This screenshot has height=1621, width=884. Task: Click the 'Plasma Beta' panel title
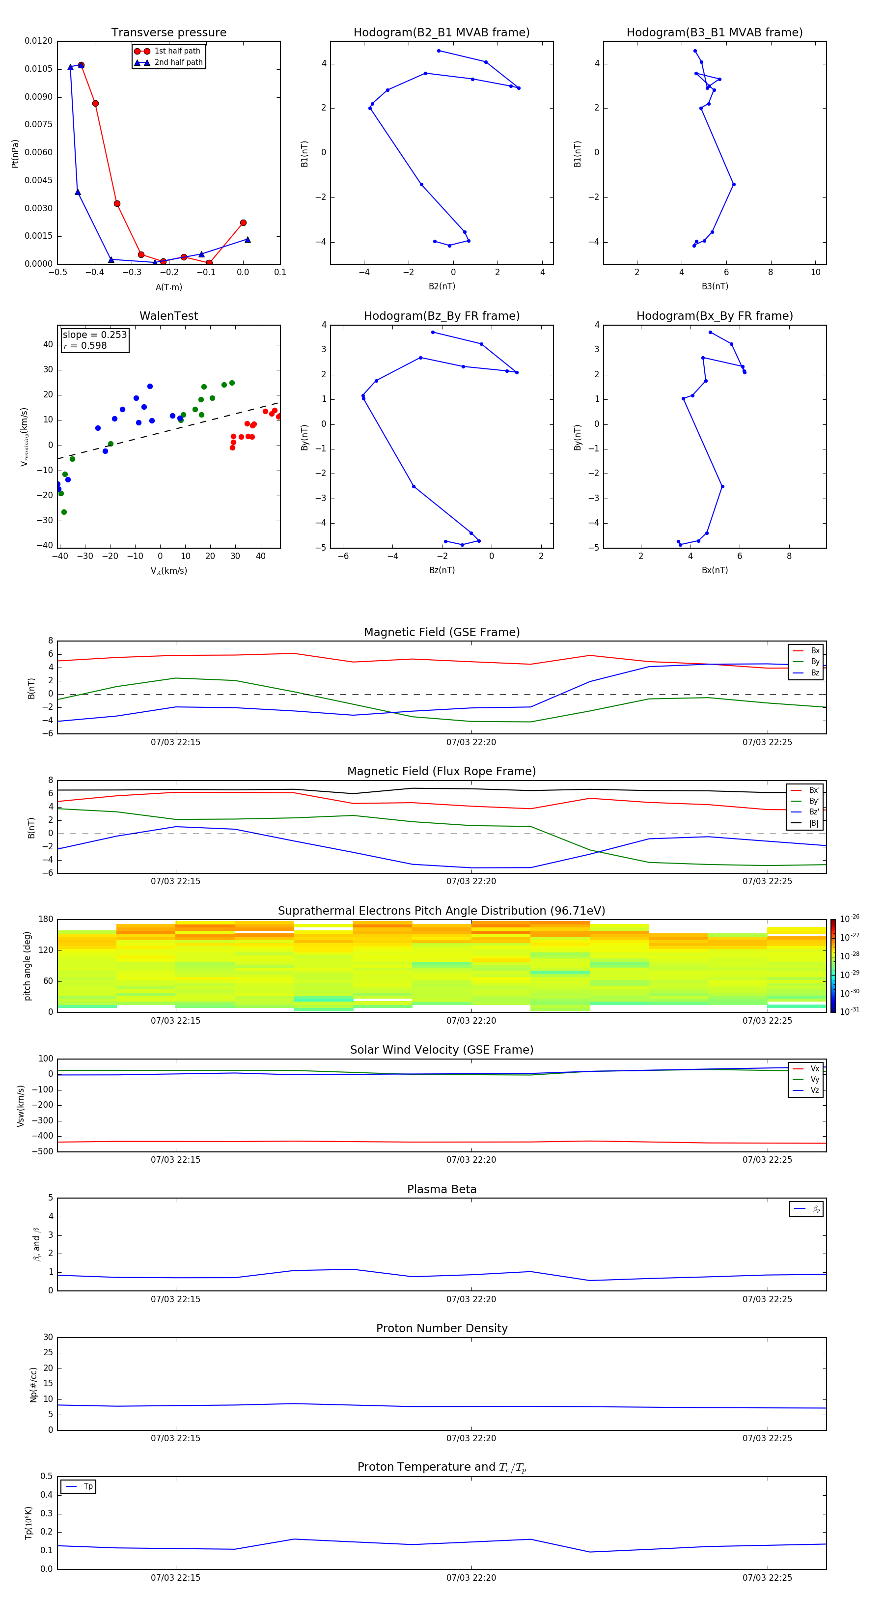[x=442, y=1189]
